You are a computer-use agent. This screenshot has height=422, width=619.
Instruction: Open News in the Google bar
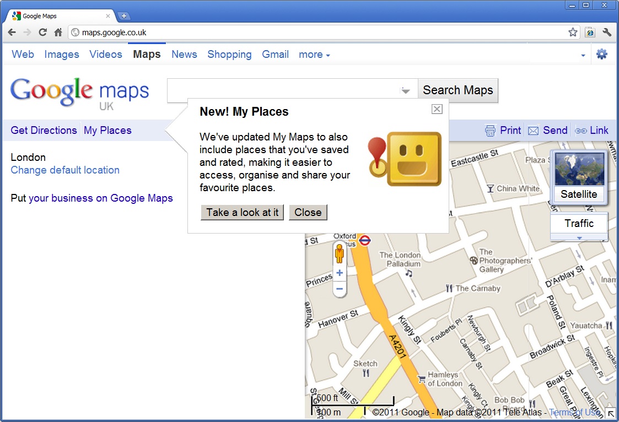(184, 55)
